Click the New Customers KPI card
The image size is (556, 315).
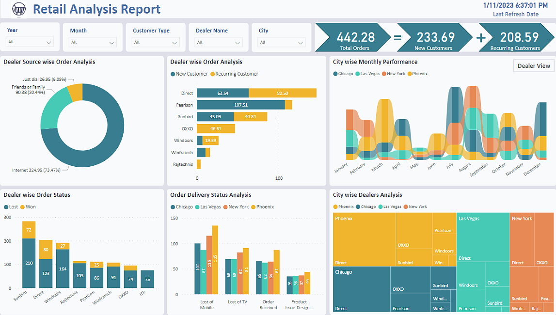[433, 38]
